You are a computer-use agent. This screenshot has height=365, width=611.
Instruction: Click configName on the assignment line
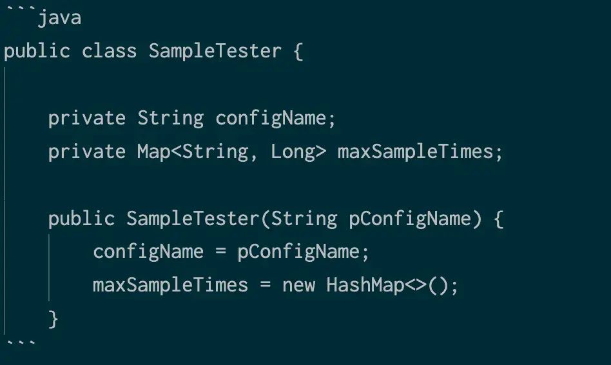[x=148, y=252]
